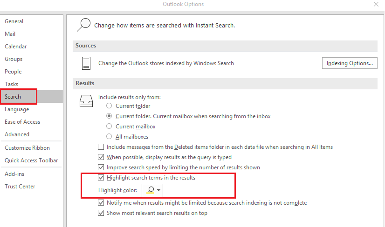Toggle display results as query is typed
The width and height of the screenshot is (385, 227).
click(101, 157)
